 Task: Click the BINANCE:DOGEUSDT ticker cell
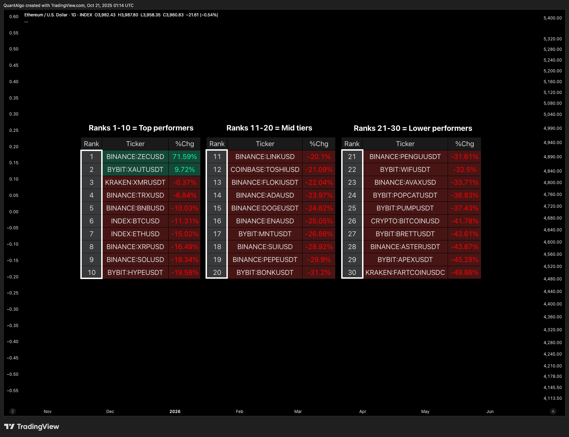click(265, 208)
